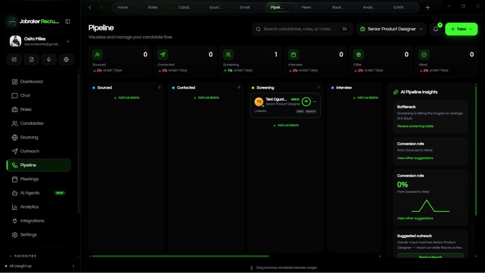485x273 pixels.
Task: Switch to the Email tab
Action: coord(245,7)
